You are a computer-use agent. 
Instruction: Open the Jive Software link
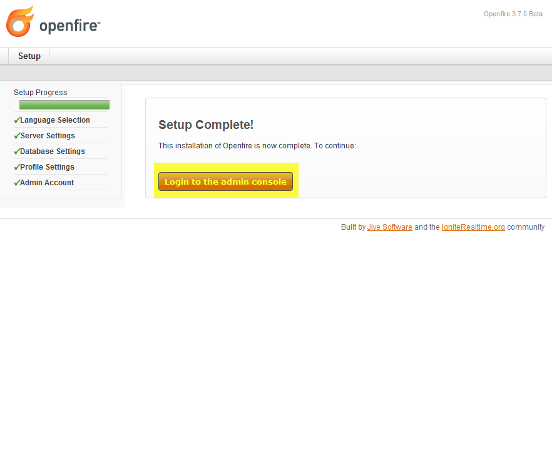390,227
